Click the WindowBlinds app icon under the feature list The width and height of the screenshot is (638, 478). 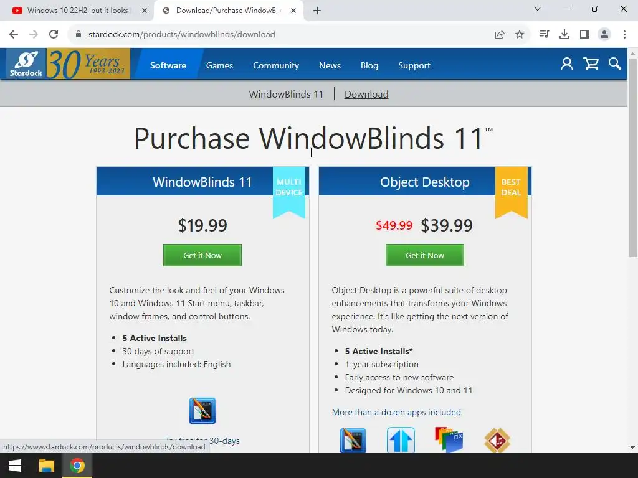point(202,411)
